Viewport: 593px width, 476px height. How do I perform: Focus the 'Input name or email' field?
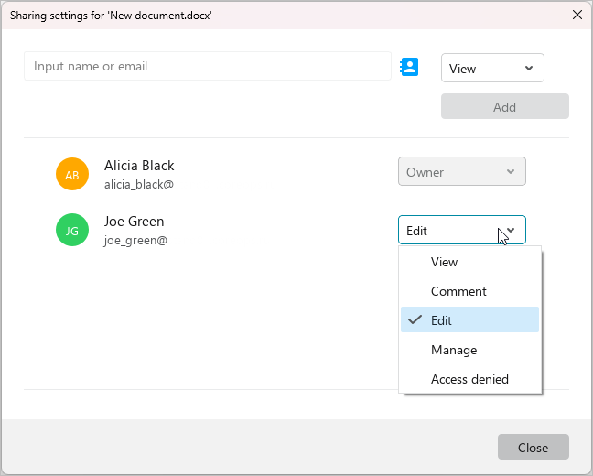(x=208, y=66)
